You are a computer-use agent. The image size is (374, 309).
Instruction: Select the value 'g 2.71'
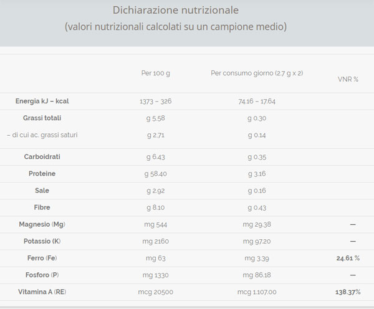155,135
